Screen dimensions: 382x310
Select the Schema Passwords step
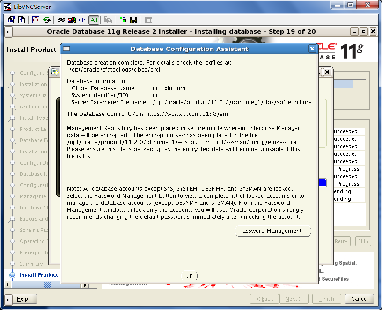(34, 230)
